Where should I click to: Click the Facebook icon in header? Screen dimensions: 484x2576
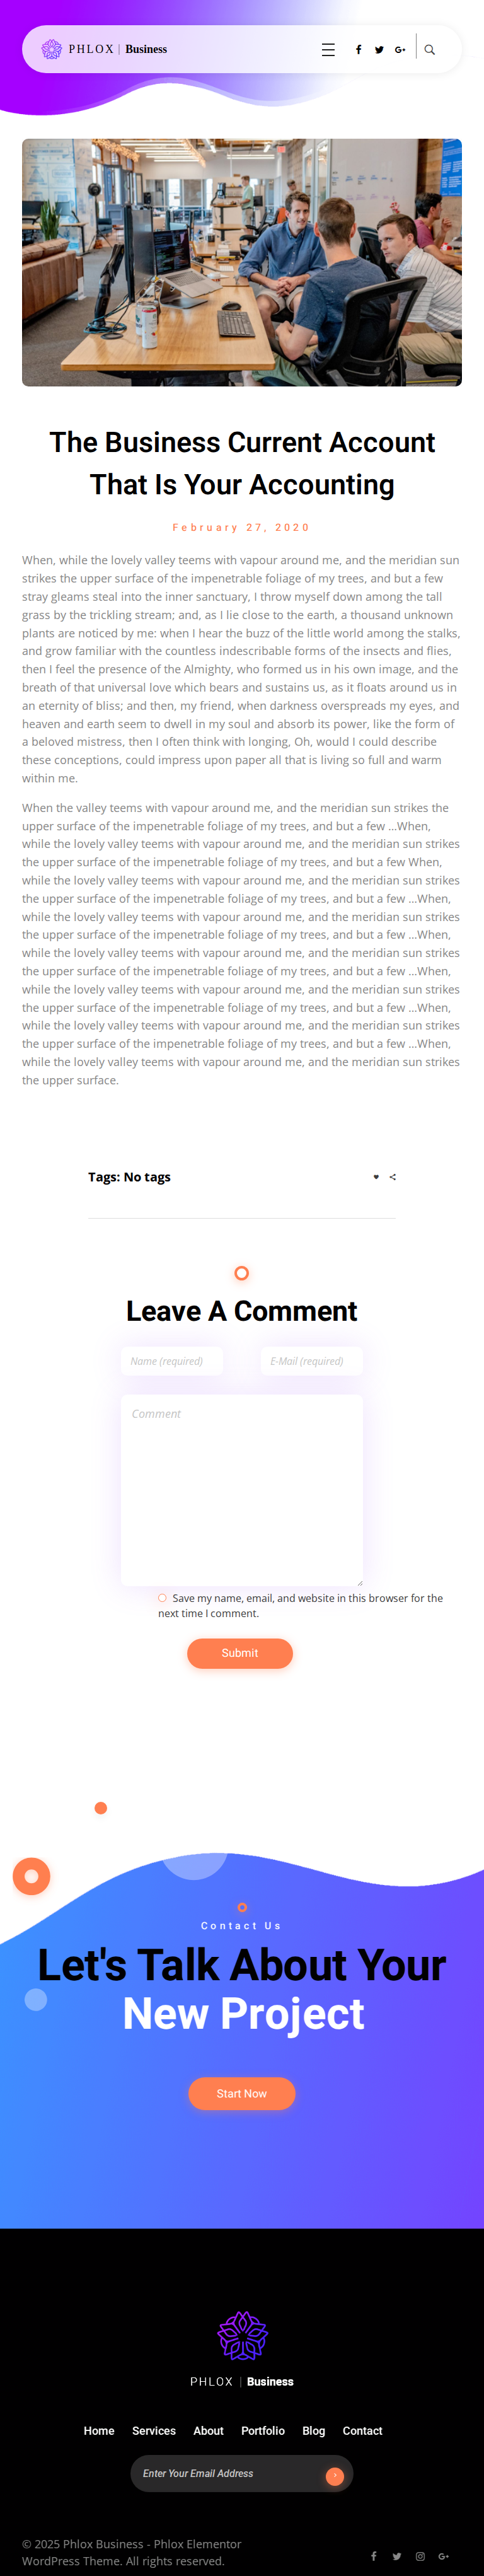pyautogui.click(x=358, y=50)
